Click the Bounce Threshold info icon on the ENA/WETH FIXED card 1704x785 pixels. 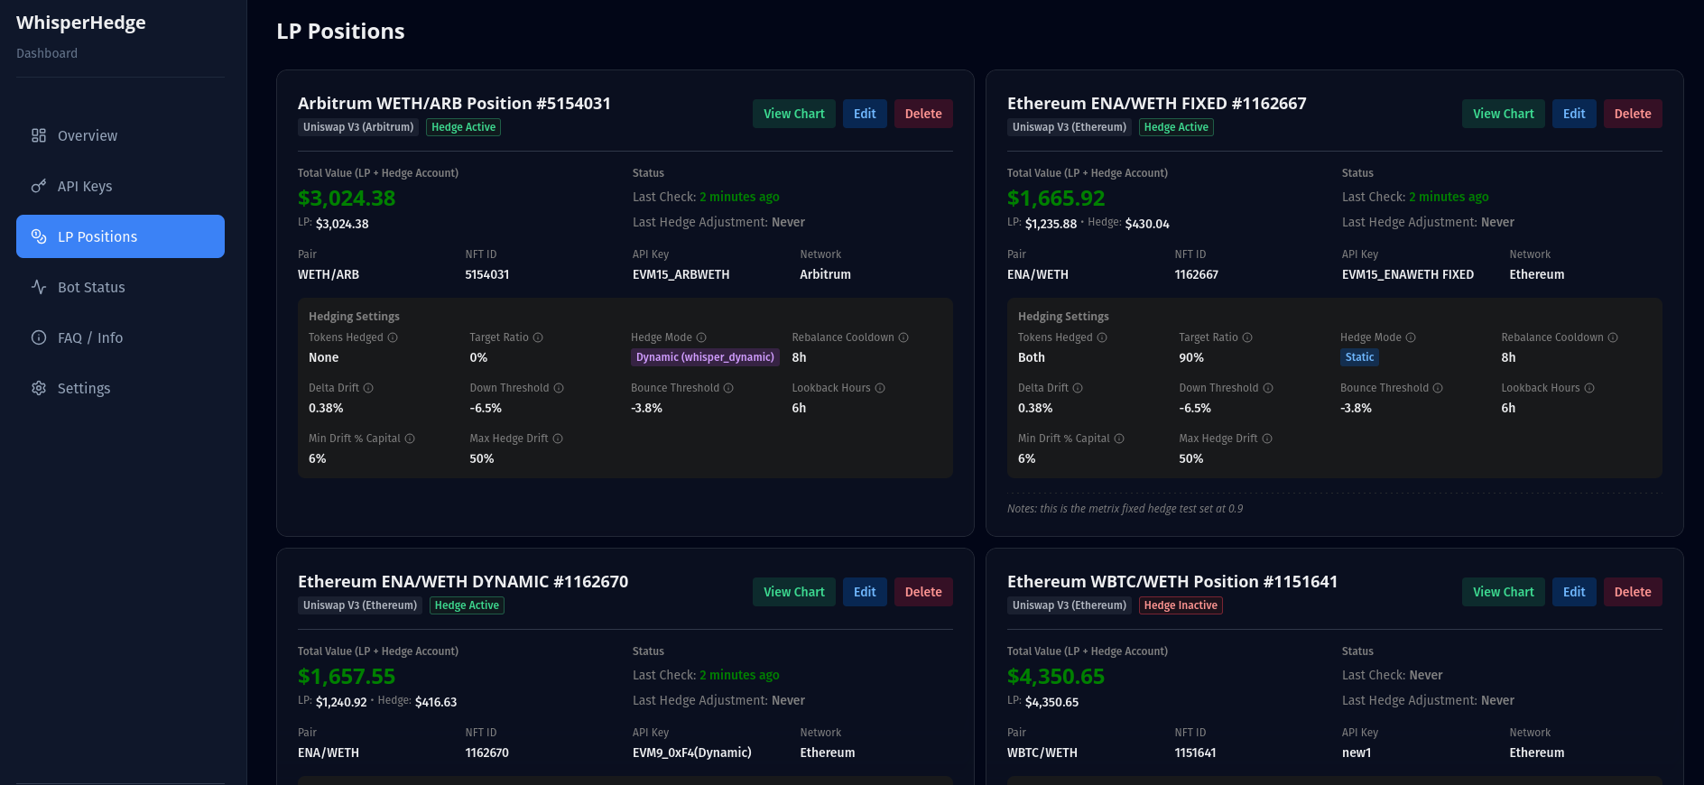(x=1438, y=388)
